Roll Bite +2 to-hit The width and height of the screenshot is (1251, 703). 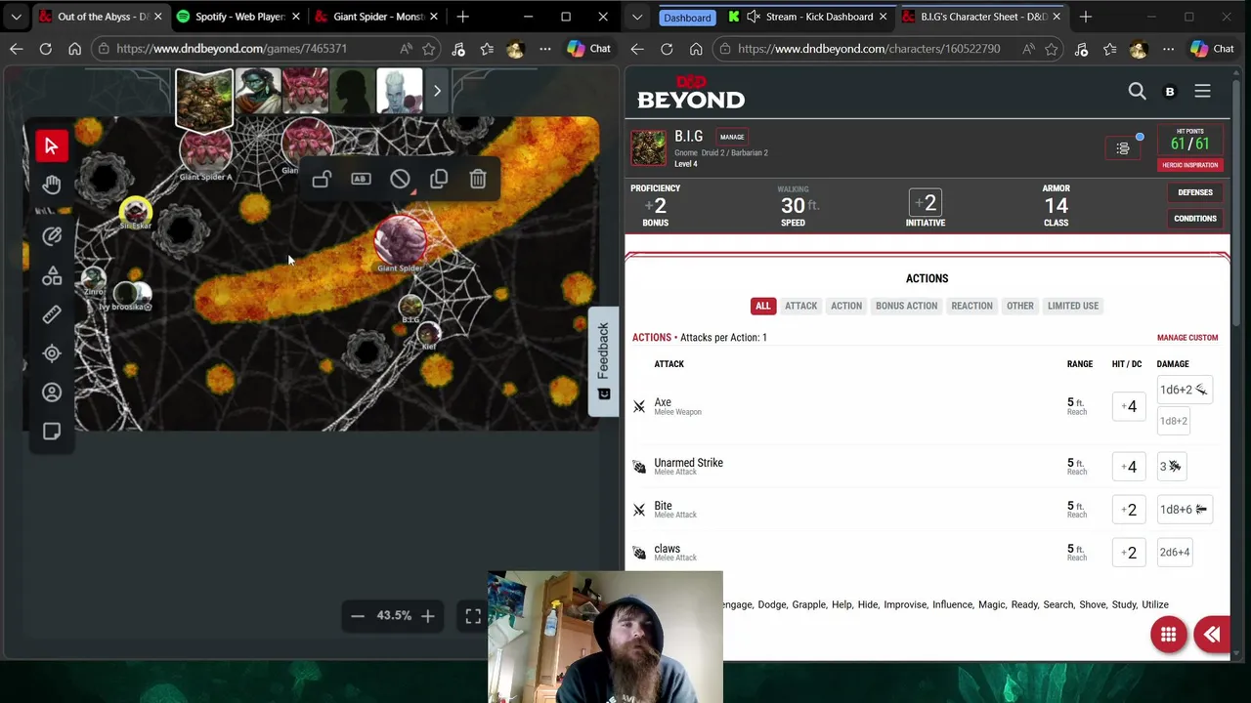(x=1129, y=510)
